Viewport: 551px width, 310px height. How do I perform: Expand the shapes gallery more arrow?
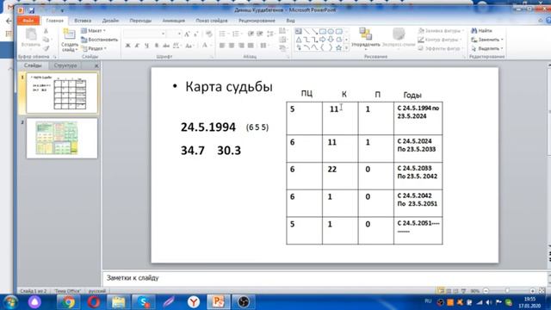[347, 48]
